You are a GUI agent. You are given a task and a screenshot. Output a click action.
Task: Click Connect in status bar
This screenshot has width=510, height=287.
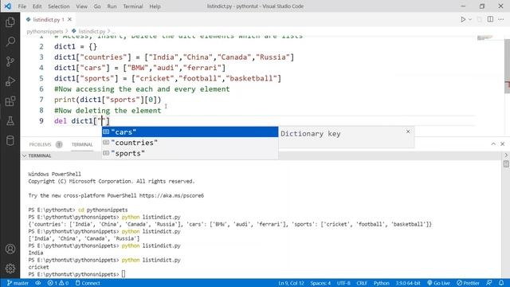(88, 283)
